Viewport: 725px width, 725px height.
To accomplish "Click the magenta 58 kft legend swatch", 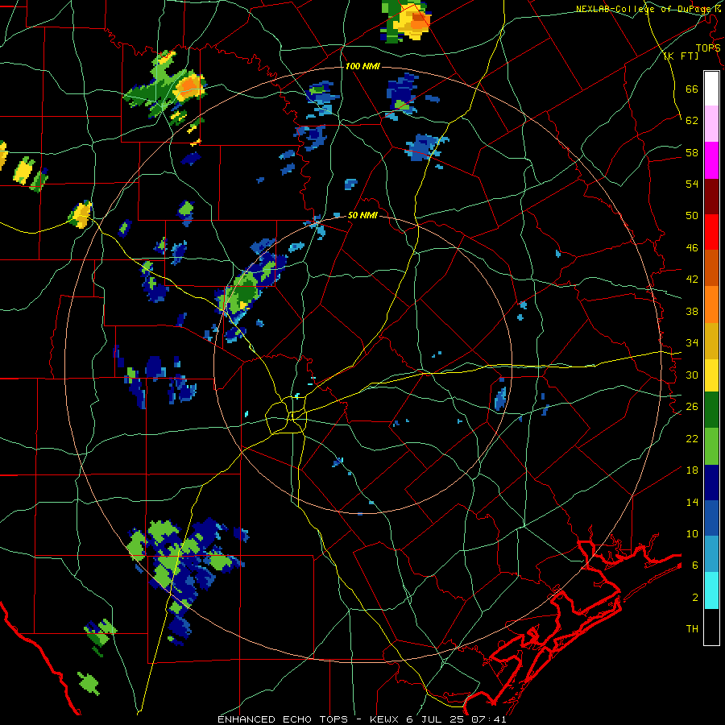I will (711, 160).
